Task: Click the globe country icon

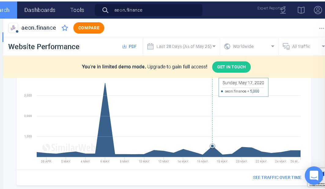Action: pos(227,46)
